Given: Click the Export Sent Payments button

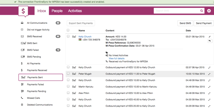Looking at the screenshot, I should [81, 23].
